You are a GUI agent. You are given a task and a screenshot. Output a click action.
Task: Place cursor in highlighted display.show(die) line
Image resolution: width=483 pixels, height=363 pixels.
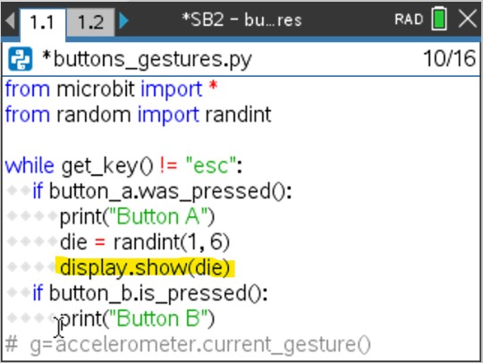click(x=145, y=267)
